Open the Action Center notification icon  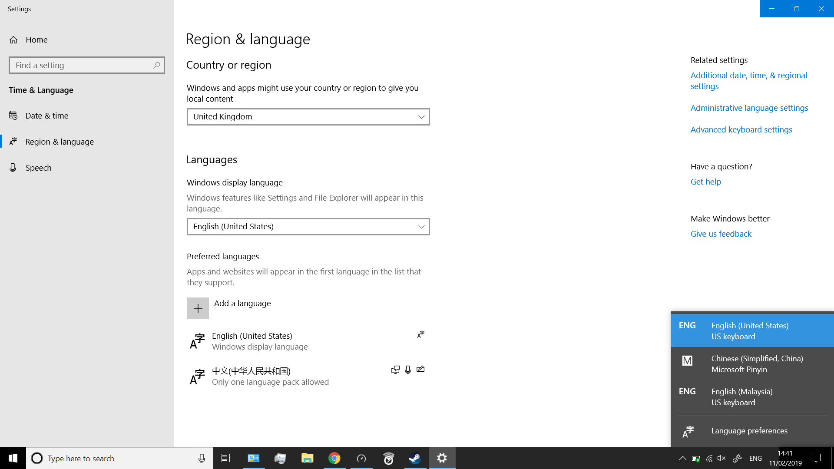(816, 458)
